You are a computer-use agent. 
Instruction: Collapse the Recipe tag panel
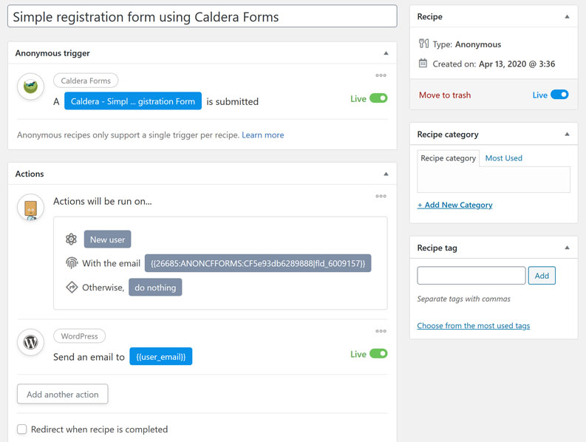567,248
